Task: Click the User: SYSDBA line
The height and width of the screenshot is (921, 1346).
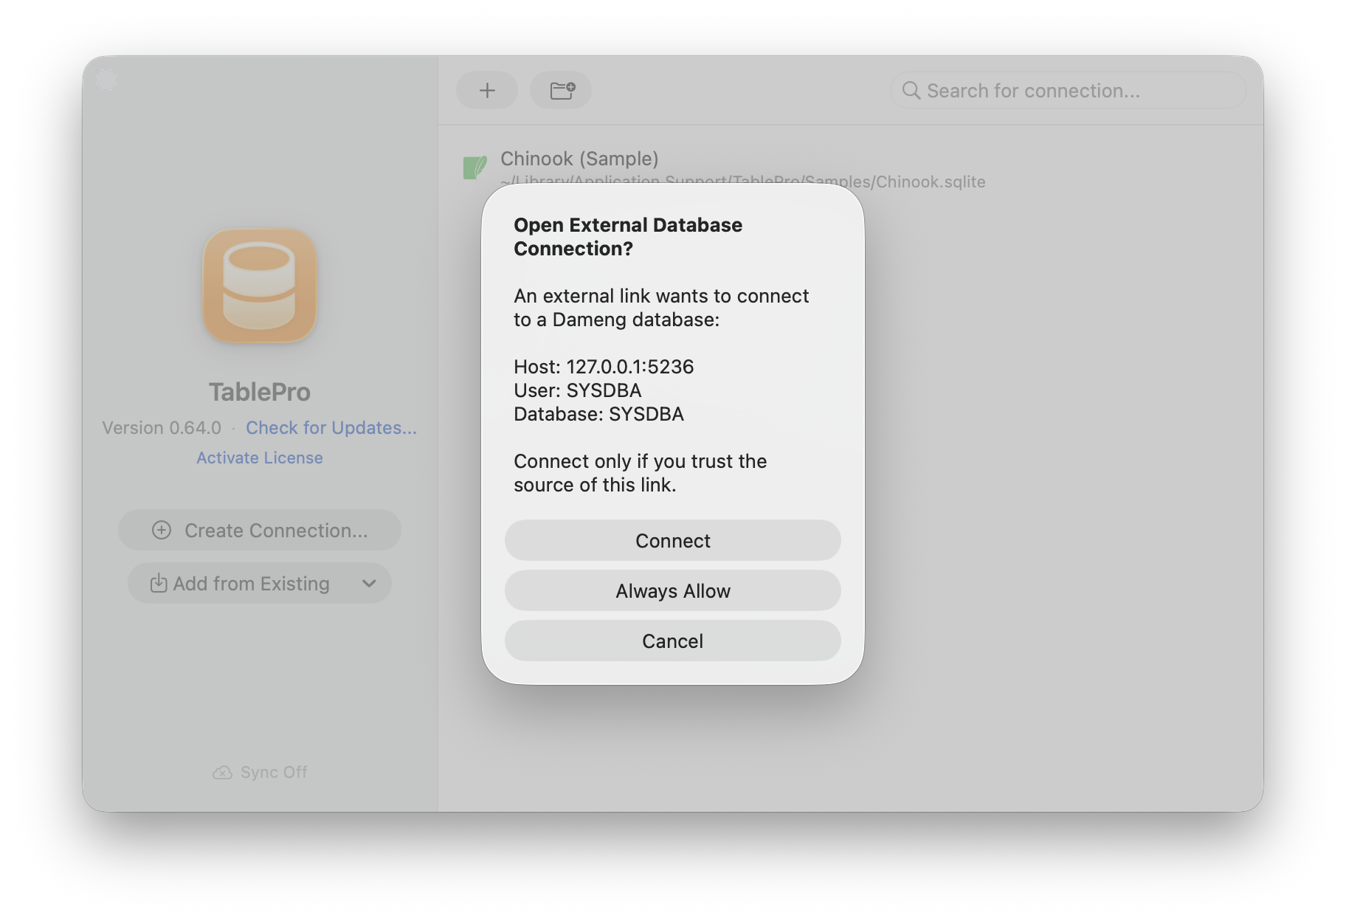Action: tap(578, 390)
